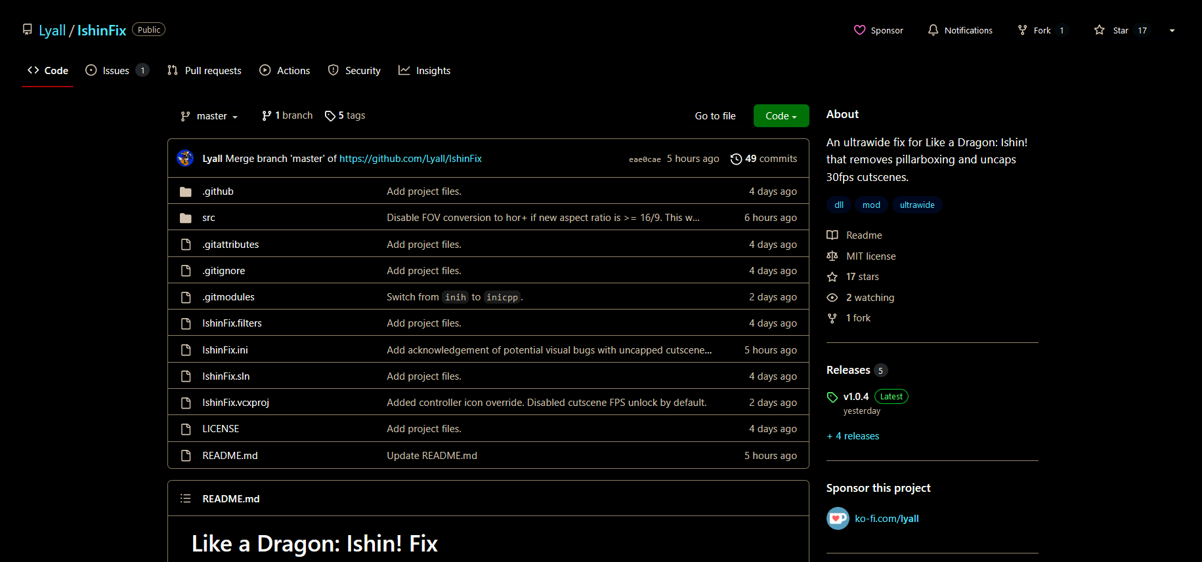The image size is (1202, 562).
Task: View the Insights tab
Action: pyautogui.click(x=424, y=70)
